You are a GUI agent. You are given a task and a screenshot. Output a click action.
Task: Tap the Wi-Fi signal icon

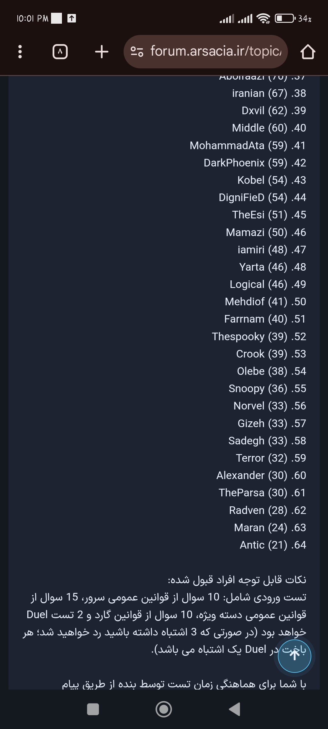point(263,19)
